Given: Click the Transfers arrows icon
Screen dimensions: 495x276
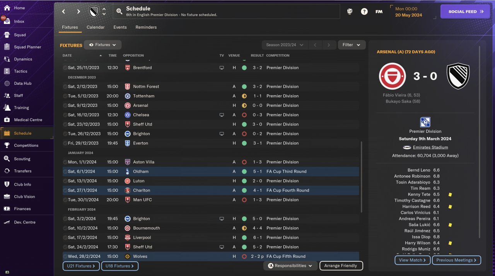Looking at the screenshot, I should [x=7, y=171].
